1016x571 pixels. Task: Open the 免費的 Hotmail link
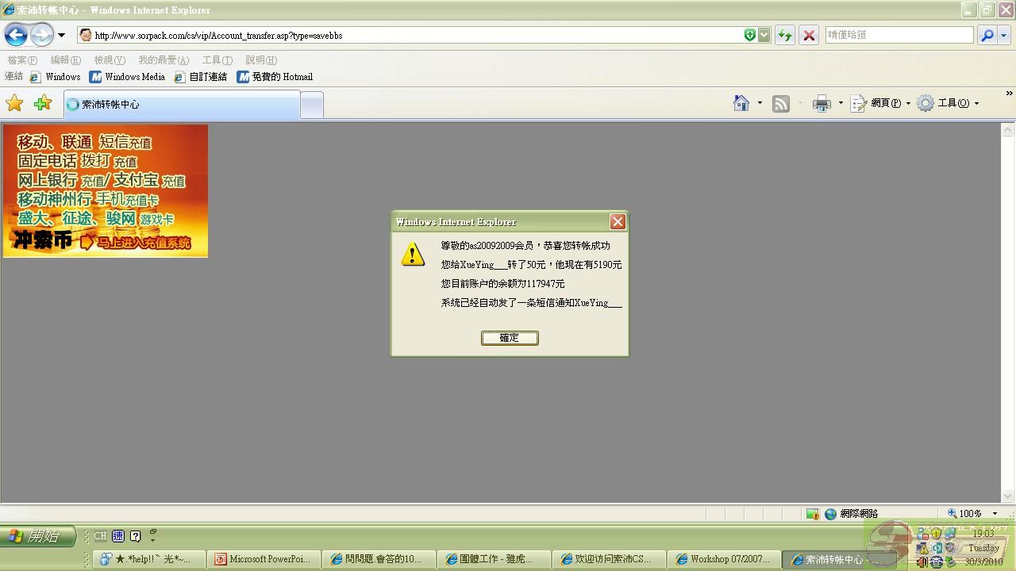[275, 77]
